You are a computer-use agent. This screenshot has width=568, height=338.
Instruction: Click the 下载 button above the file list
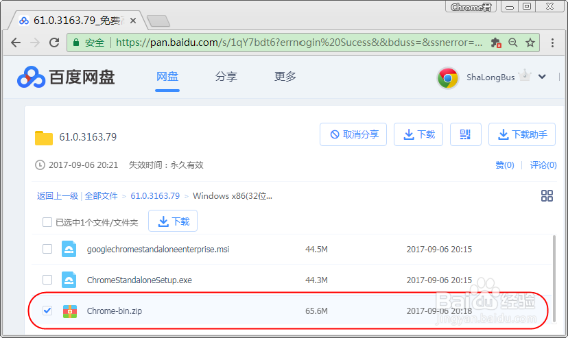pos(173,221)
